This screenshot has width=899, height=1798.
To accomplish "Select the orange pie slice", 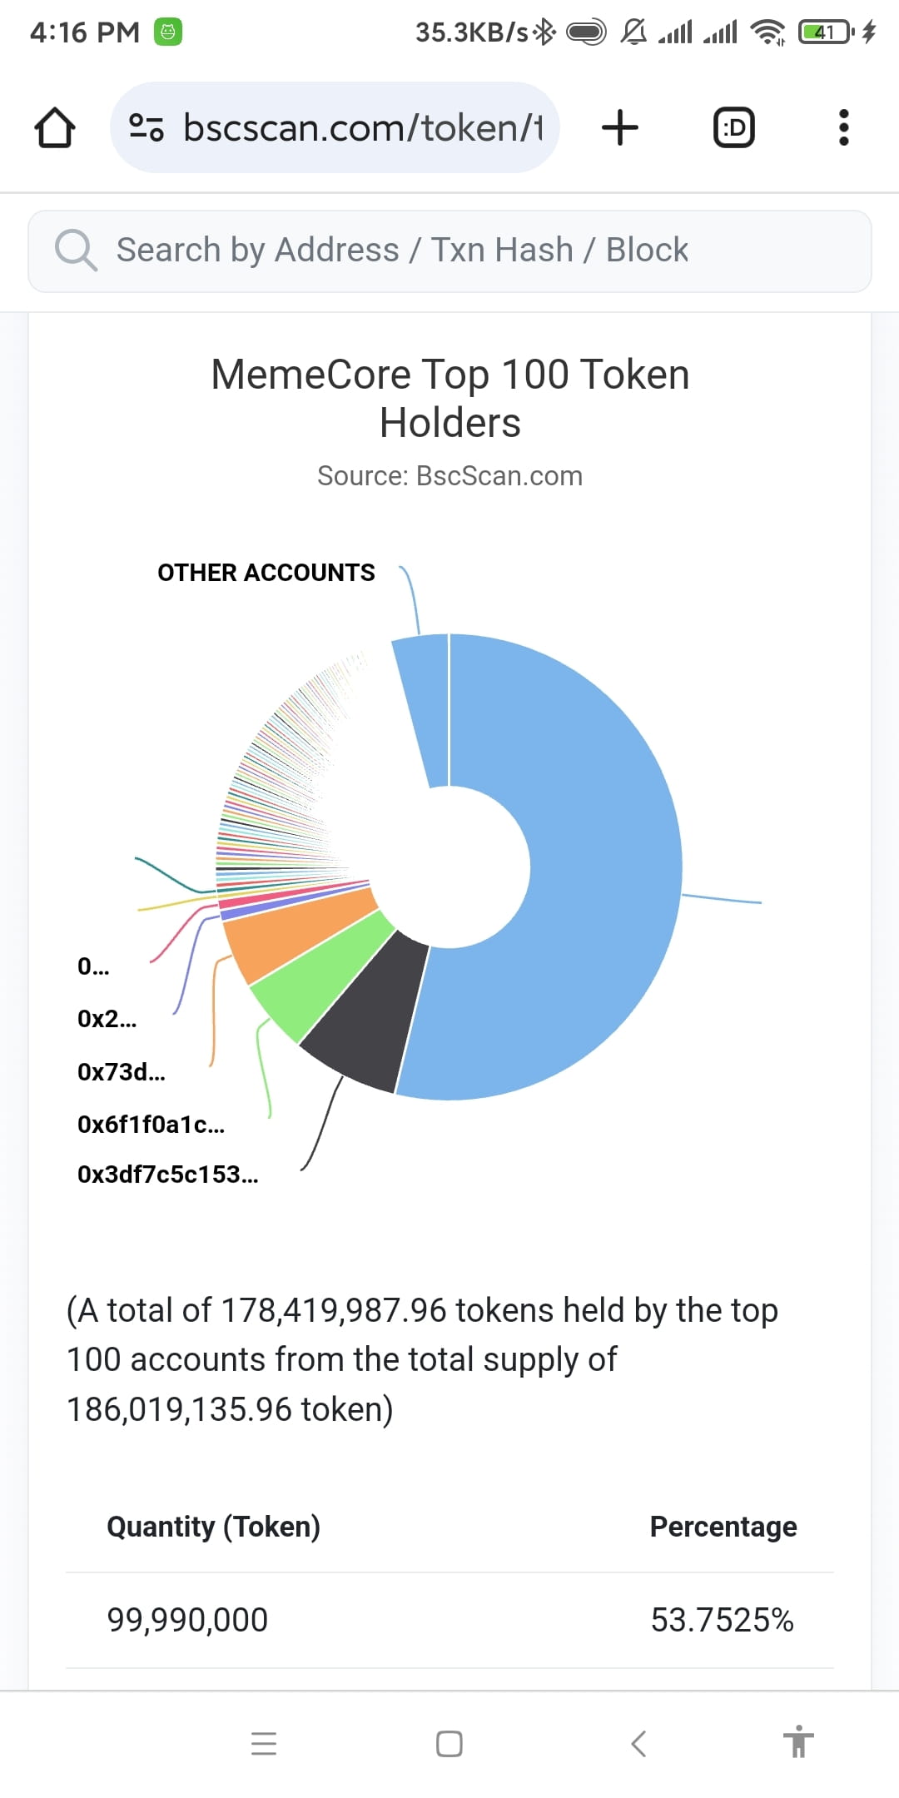I will coord(296,932).
